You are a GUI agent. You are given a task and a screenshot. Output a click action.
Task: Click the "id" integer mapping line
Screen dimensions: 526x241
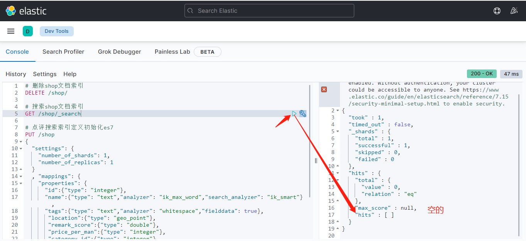tap(85, 190)
